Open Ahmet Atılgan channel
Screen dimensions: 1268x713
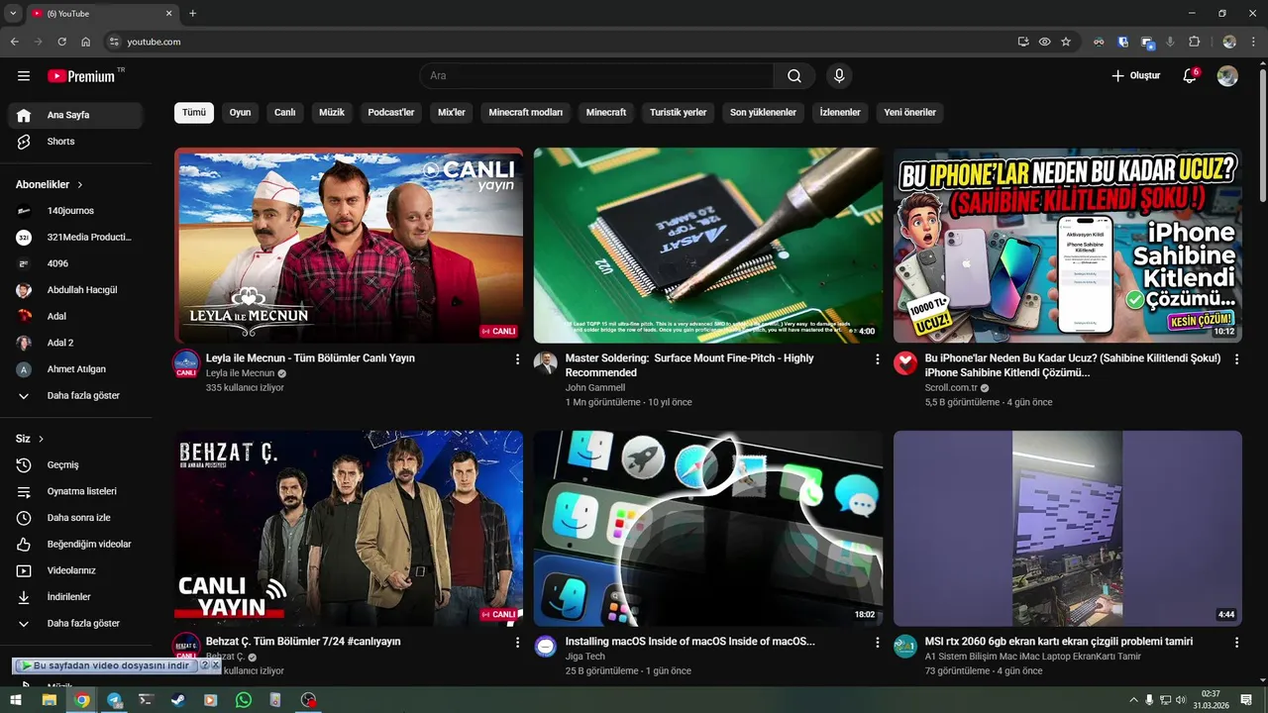(x=75, y=369)
